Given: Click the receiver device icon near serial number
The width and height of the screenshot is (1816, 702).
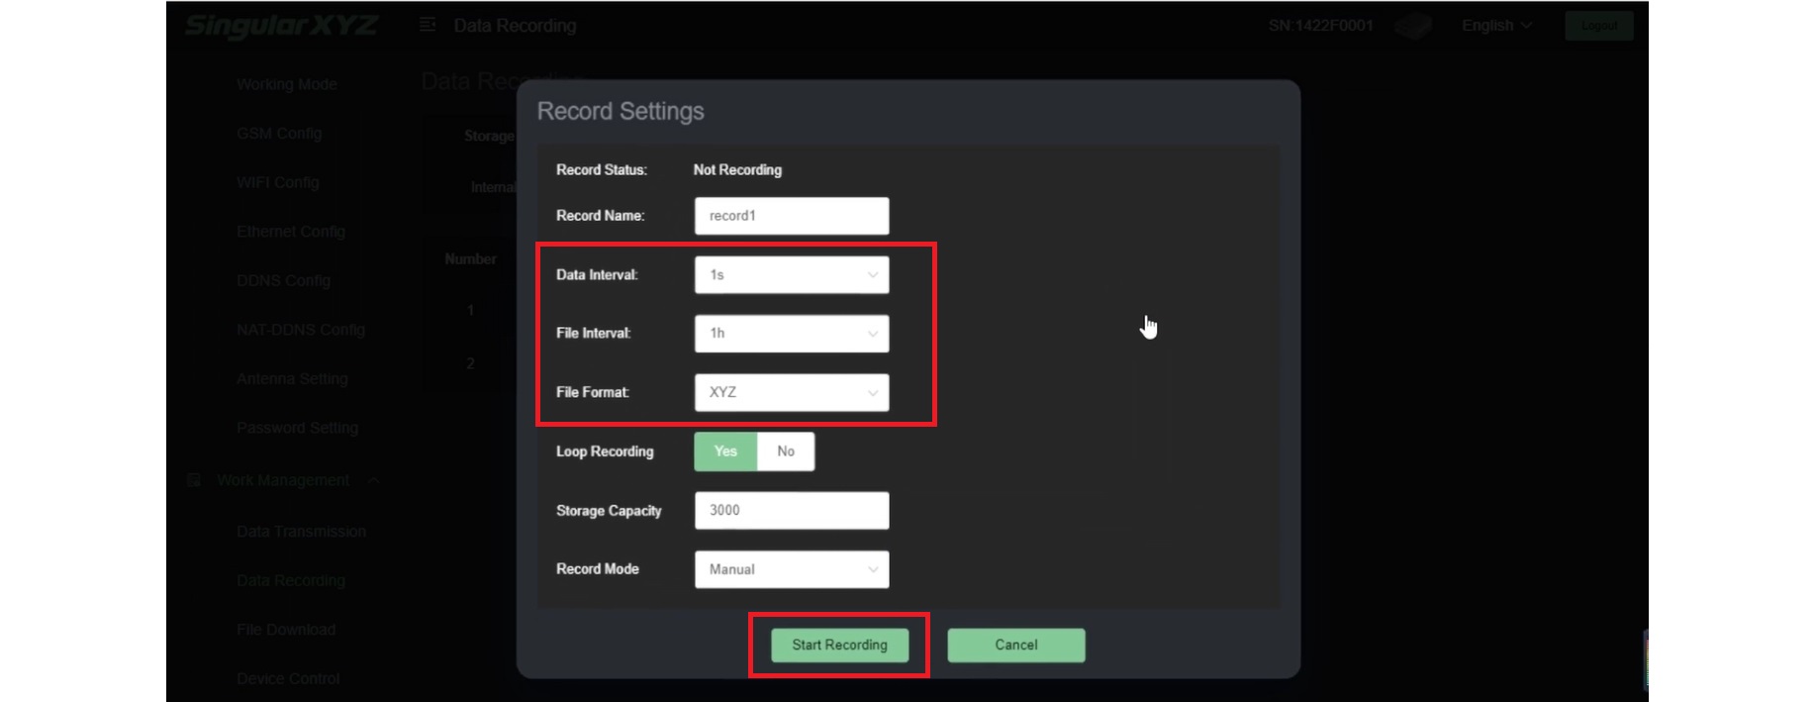Looking at the screenshot, I should point(1412,27).
